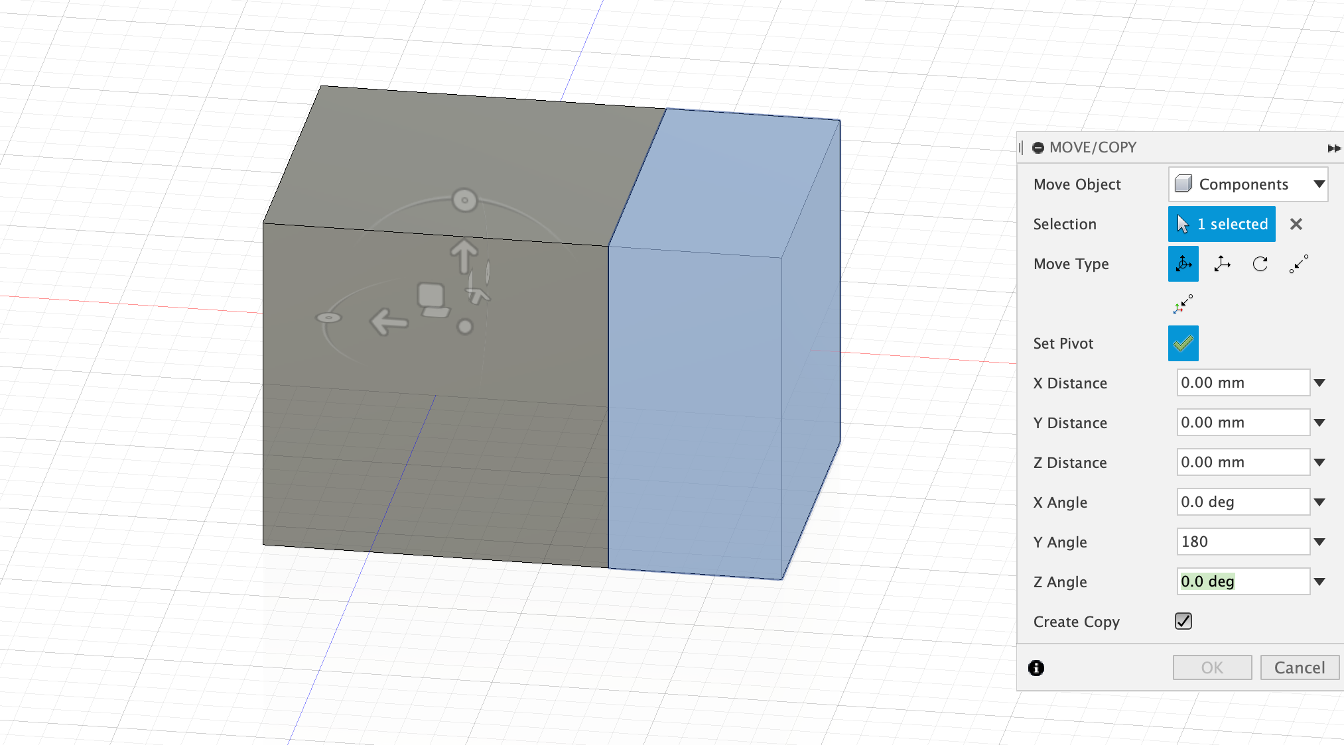Viewport: 1344px width, 745px height.
Task: Cancel the Move/Copy operation
Action: pos(1300,667)
